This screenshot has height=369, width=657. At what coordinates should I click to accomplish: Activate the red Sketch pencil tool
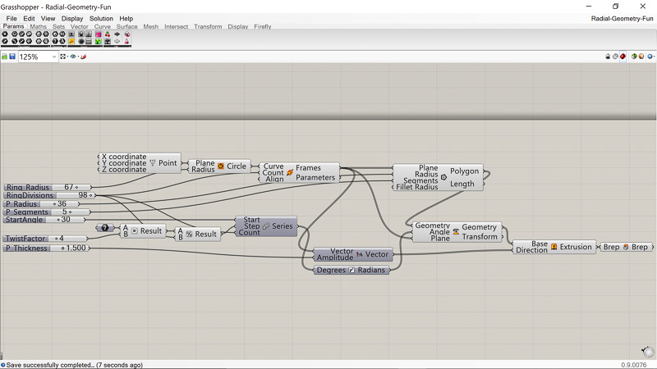pyautogui.click(x=83, y=57)
